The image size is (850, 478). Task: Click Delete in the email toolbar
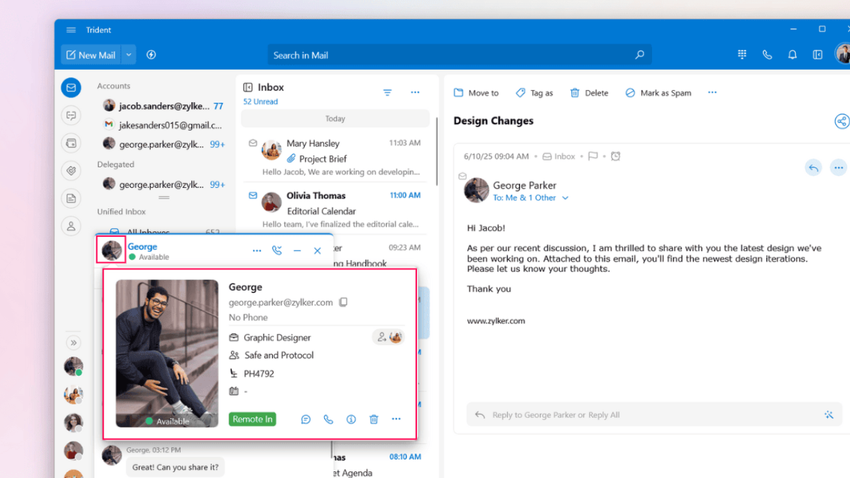pyautogui.click(x=589, y=93)
